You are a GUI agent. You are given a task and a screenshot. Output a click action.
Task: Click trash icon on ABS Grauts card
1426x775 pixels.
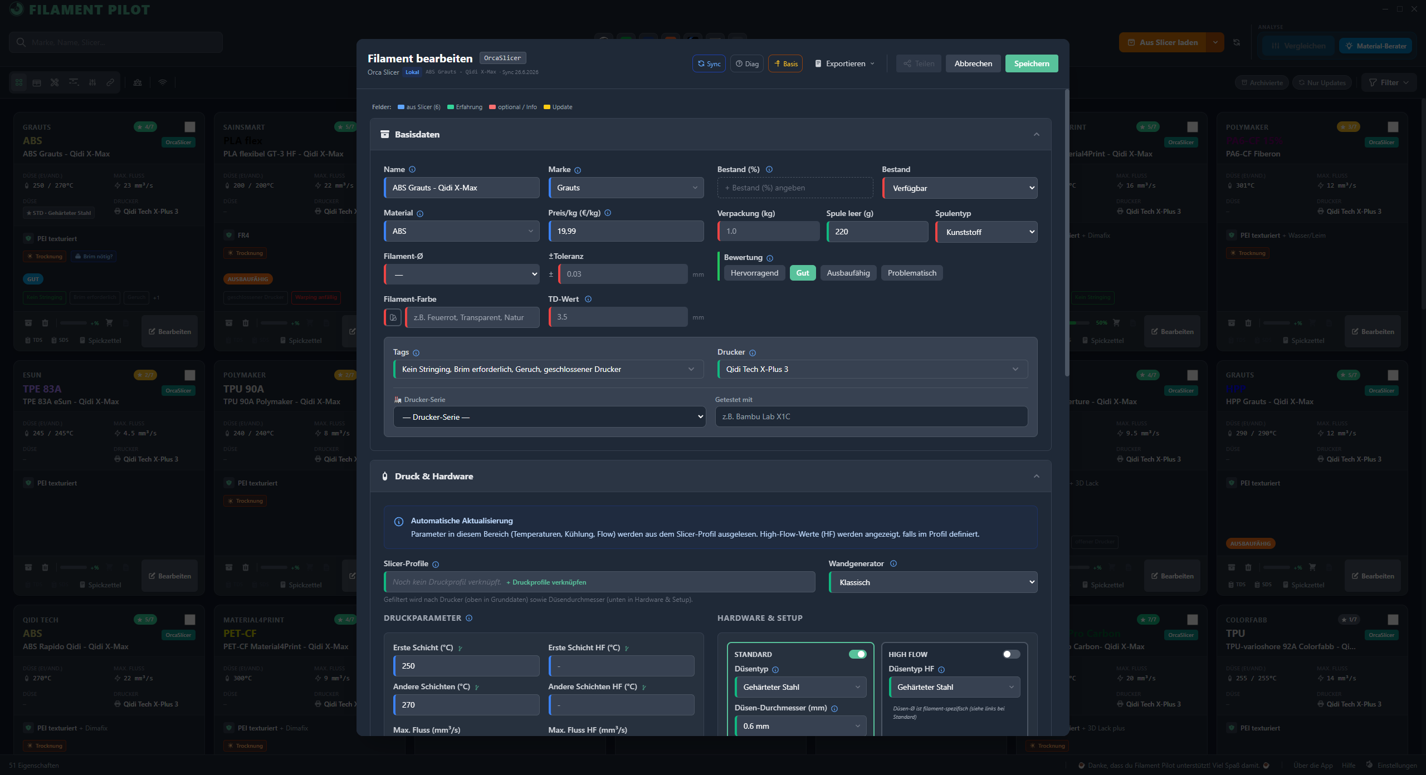click(x=45, y=323)
